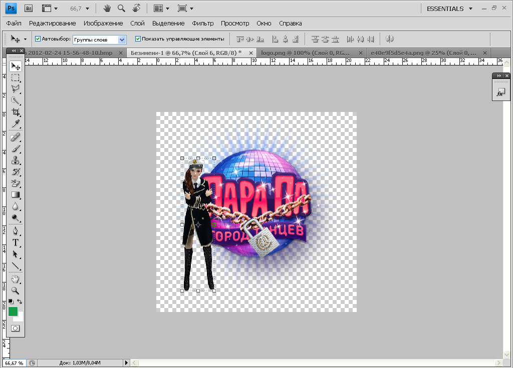
Task: Toggle Quick Mask mode
Action: (x=16, y=328)
